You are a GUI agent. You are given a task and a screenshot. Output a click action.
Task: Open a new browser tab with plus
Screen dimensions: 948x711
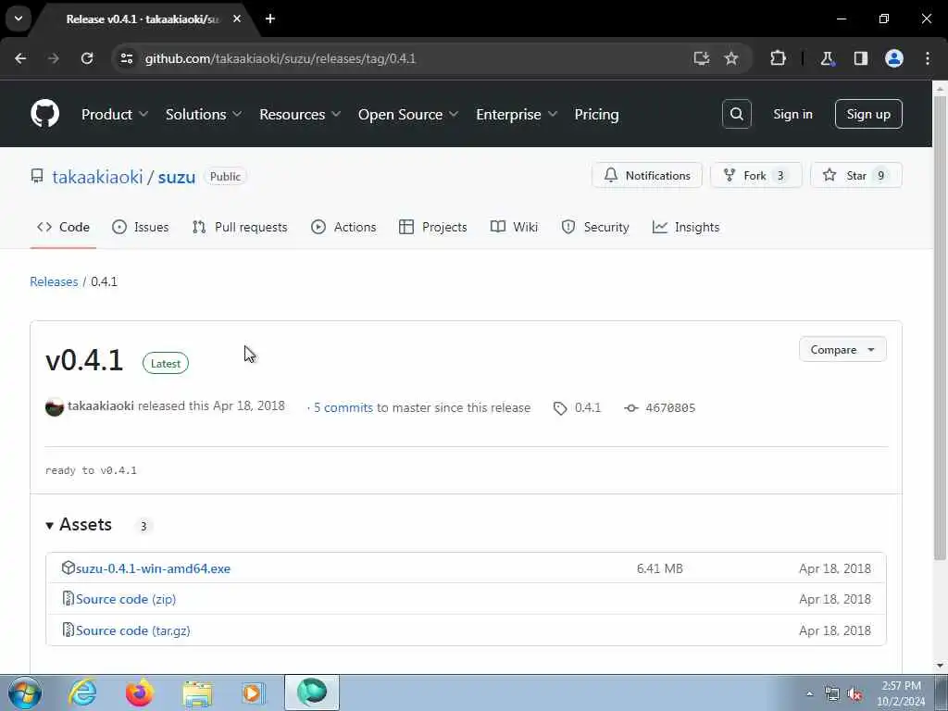270,19
